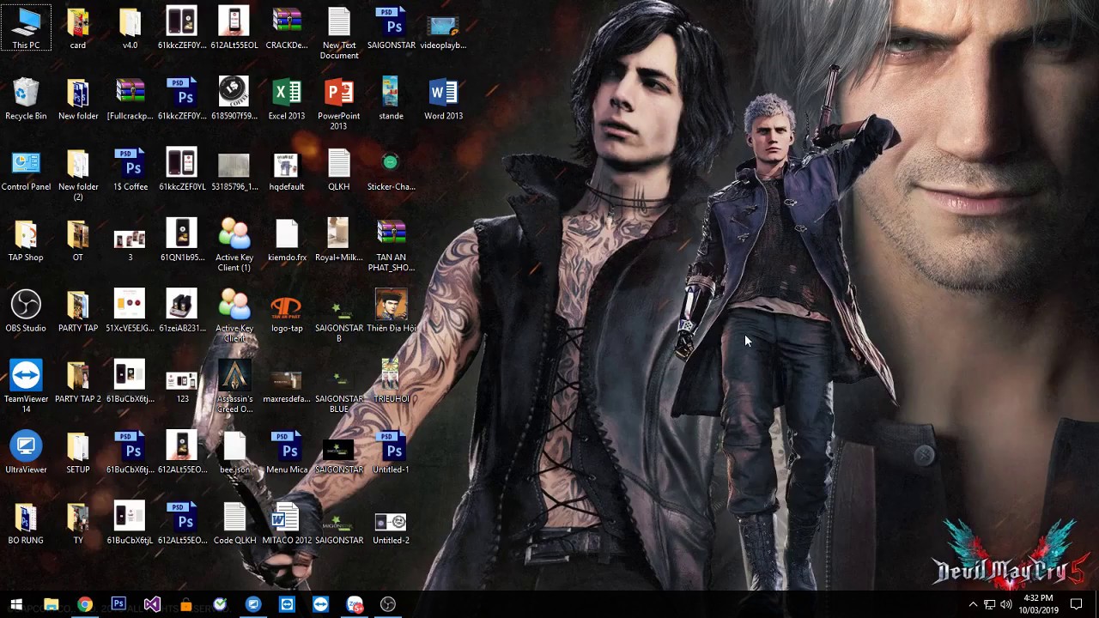Screen dimensions: 1099x618
Task: Select the SETUP folder icon
Action: click(x=78, y=453)
